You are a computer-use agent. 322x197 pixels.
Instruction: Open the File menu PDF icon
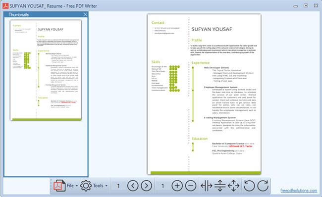pyautogui.click(x=59, y=186)
